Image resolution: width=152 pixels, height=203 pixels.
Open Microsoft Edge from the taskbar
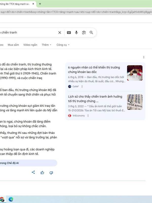pos(11,199)
